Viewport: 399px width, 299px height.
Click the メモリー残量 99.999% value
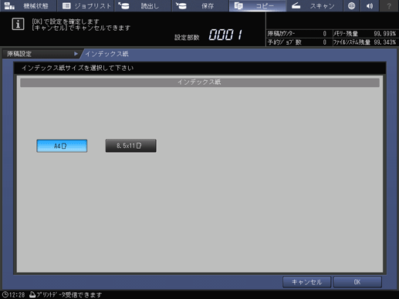[385, 34]
